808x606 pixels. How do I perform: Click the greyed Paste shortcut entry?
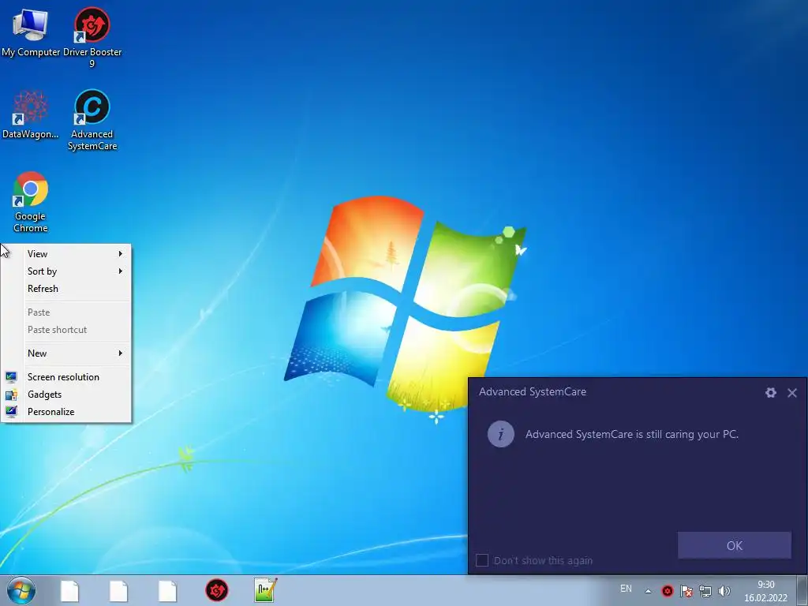(66, 330)
